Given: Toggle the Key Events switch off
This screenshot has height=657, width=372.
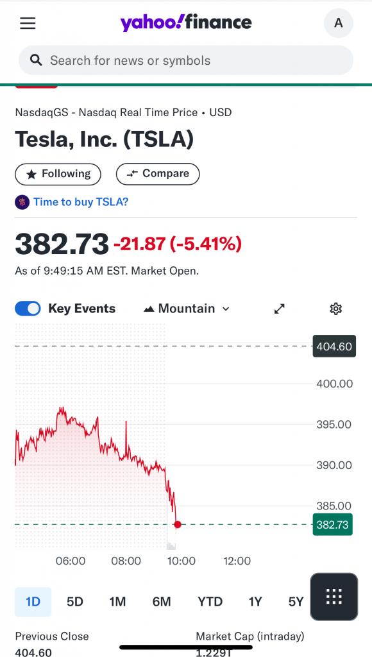Looking at the screenshot, I should tap(28, 309).
